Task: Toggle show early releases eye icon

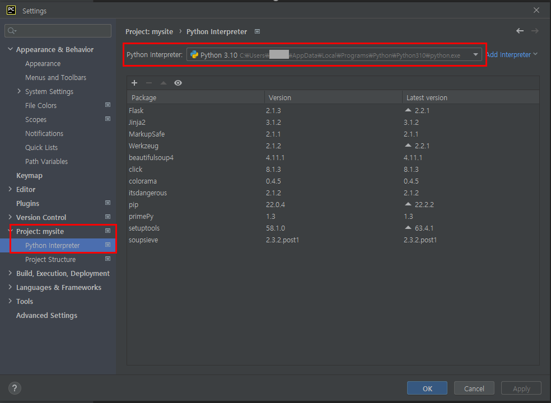Action: 178,83
